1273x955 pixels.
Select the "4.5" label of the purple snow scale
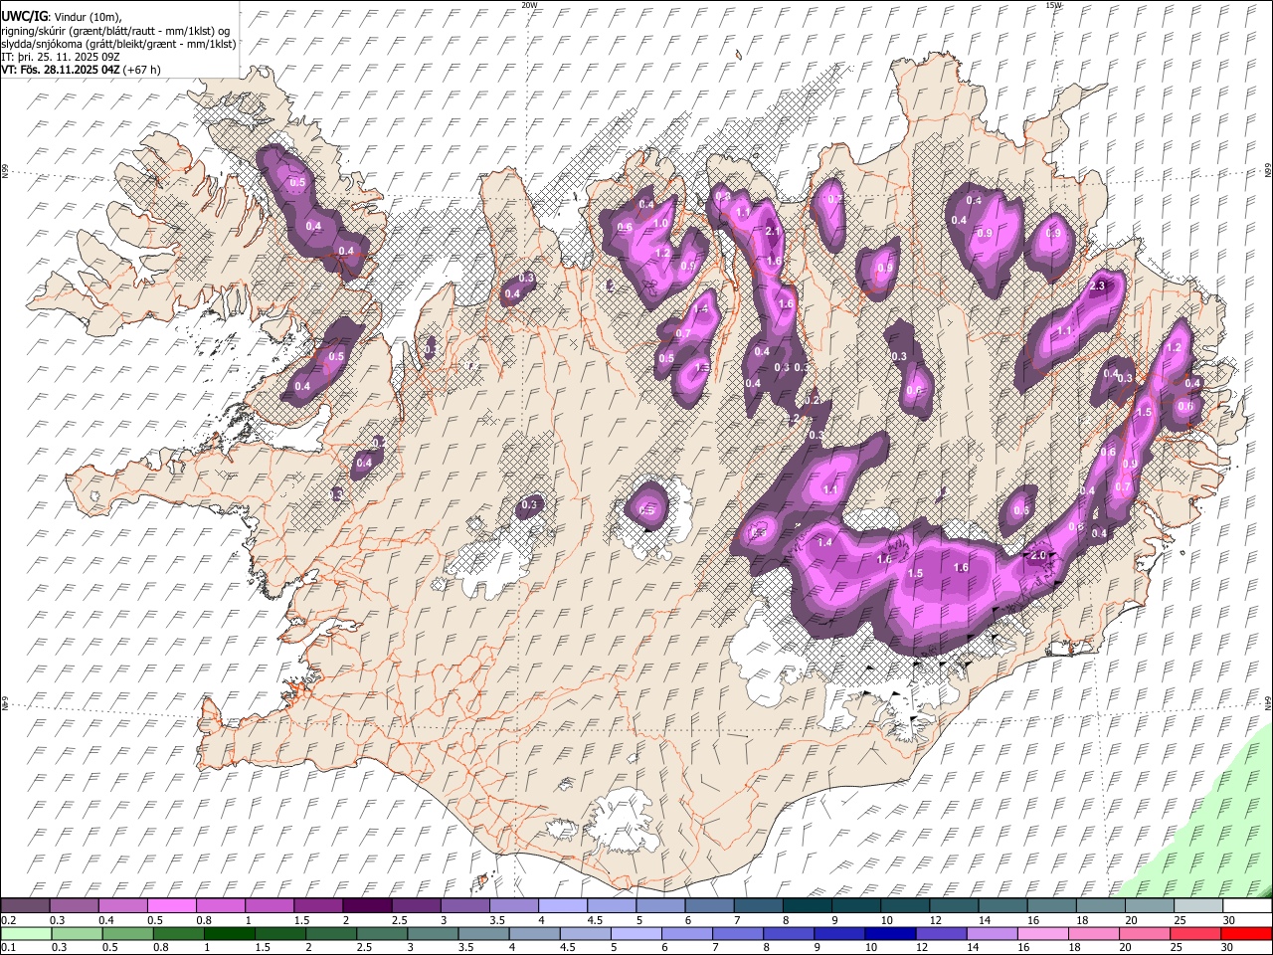point(595,920)
